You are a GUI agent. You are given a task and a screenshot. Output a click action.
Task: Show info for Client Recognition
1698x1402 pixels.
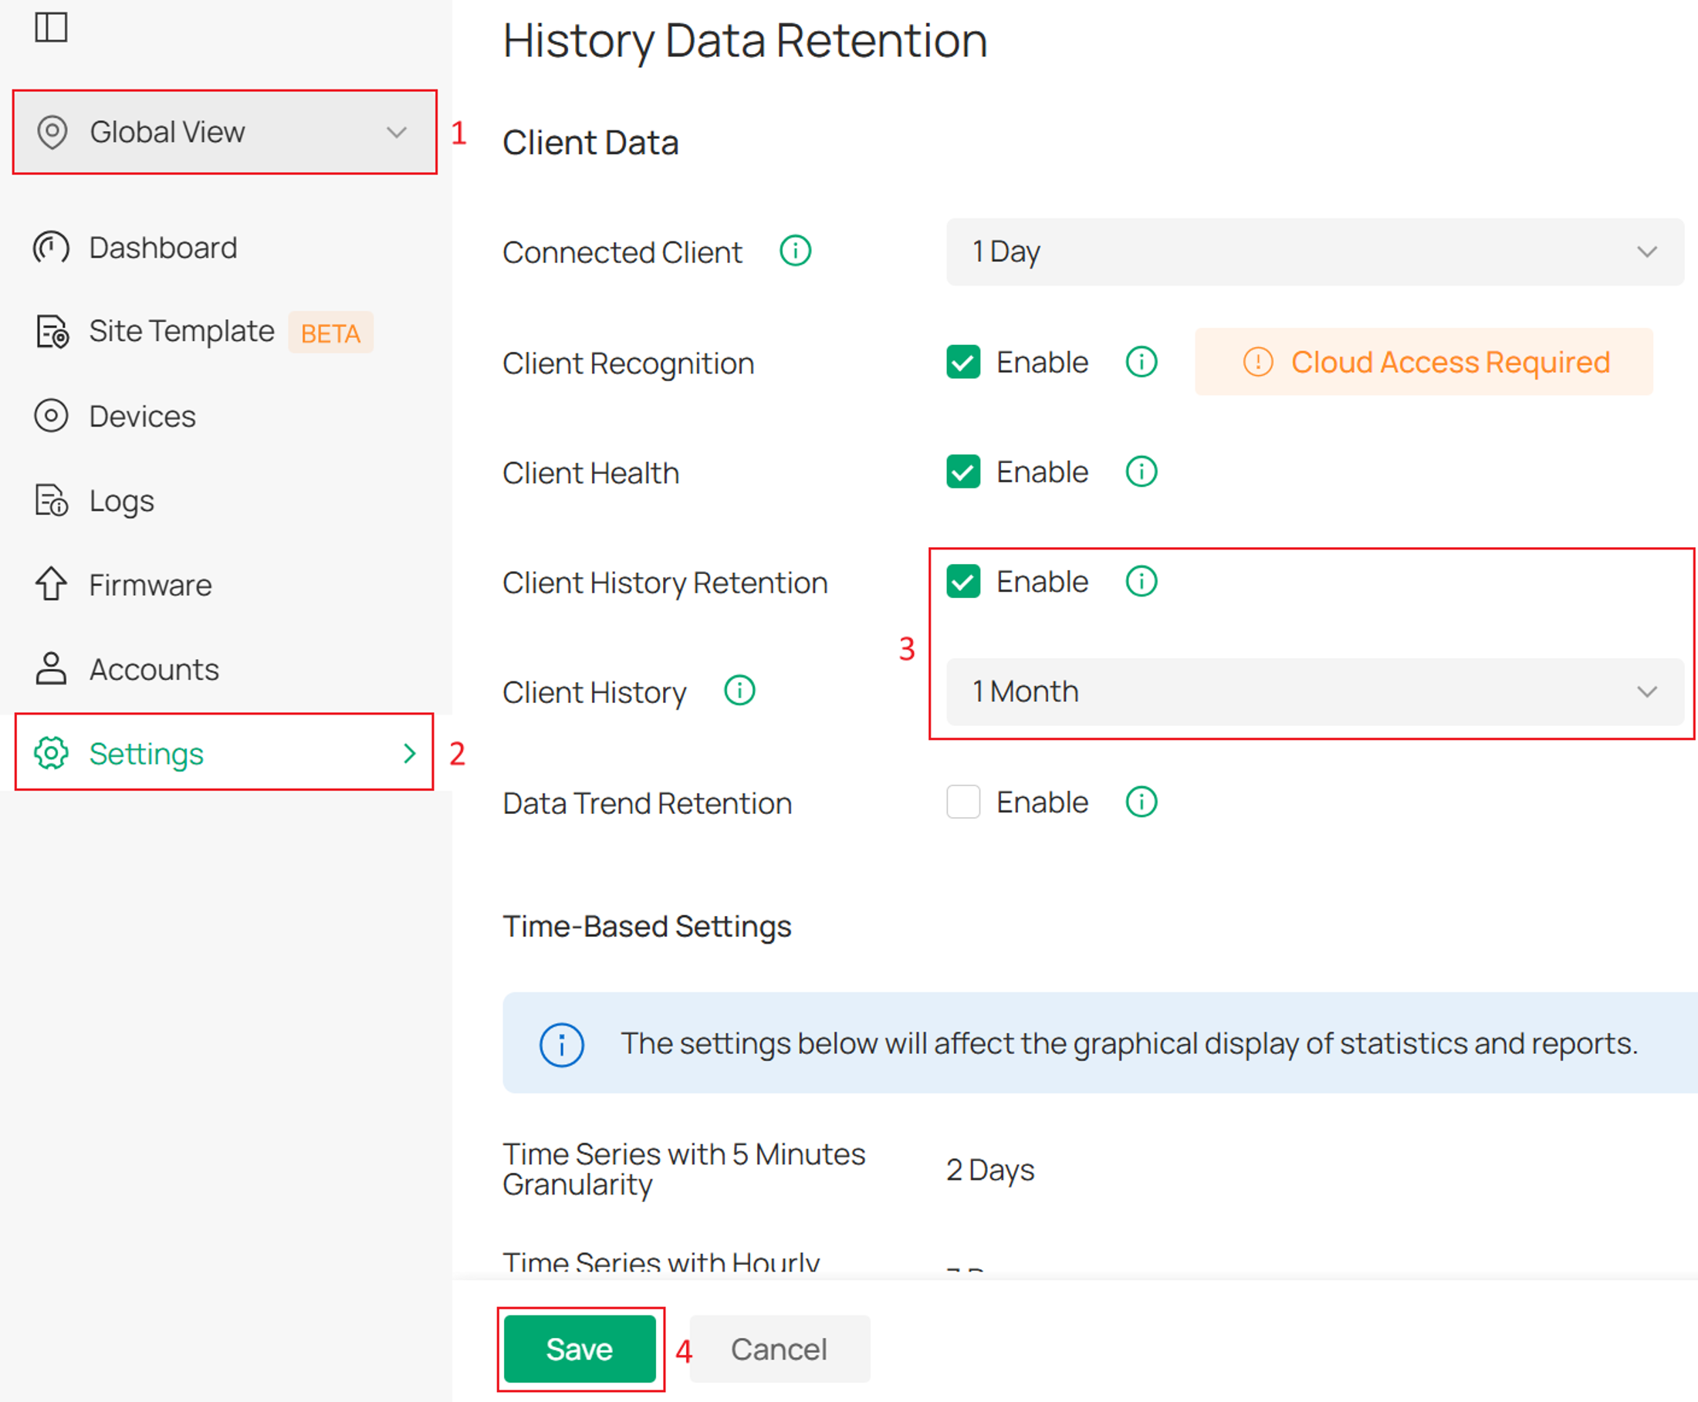click(x=1142, y=362)
